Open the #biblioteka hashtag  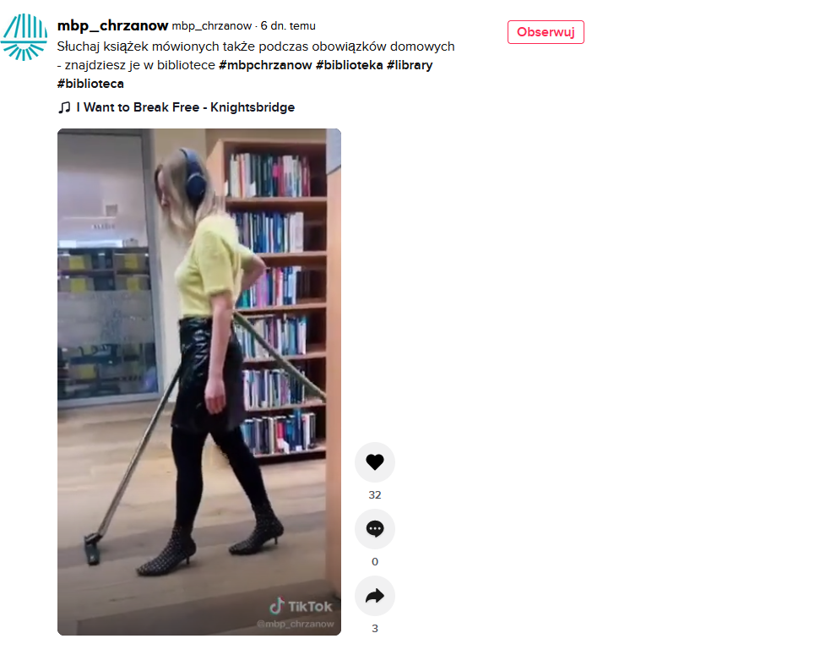coord(350,65)
